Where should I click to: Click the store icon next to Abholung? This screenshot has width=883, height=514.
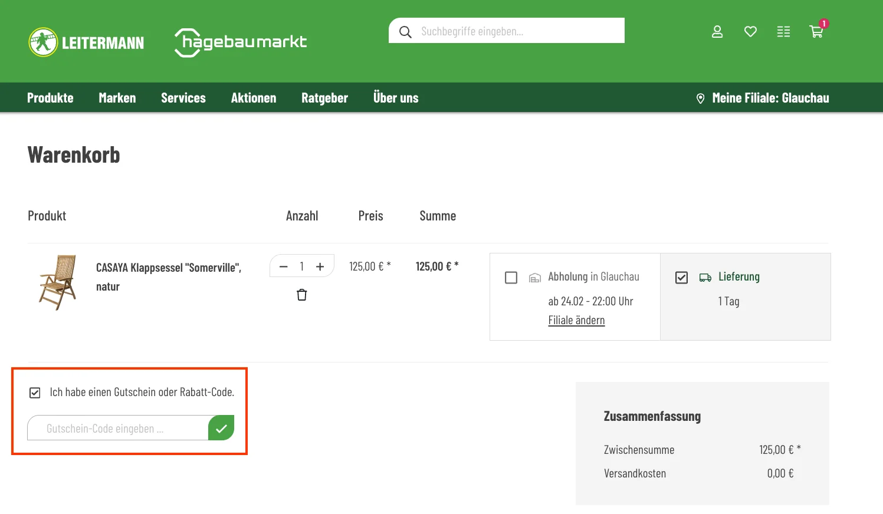534,277
